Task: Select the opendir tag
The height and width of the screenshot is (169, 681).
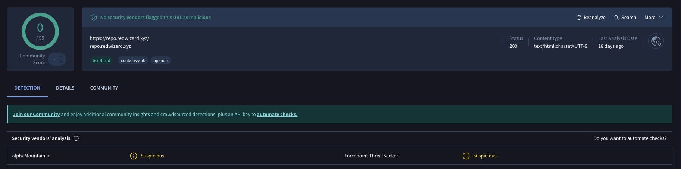Action: (161, 60)
